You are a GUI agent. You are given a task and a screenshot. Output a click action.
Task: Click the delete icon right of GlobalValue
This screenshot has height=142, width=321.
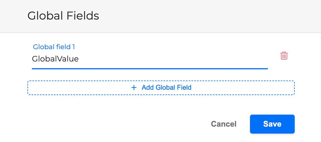284,56
